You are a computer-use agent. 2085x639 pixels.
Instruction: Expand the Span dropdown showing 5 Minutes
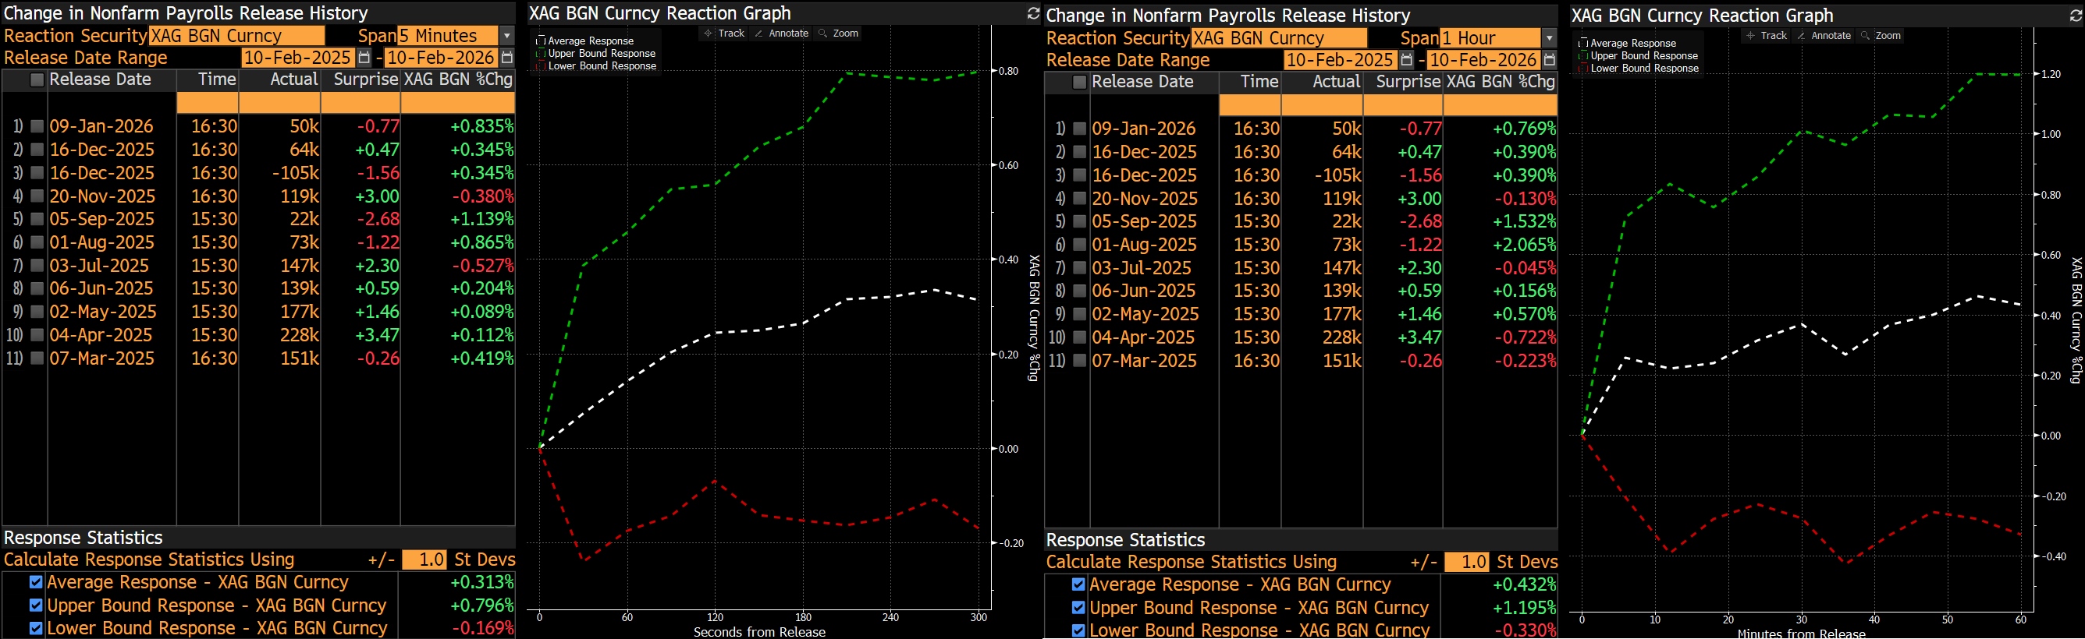coord(506,36)
